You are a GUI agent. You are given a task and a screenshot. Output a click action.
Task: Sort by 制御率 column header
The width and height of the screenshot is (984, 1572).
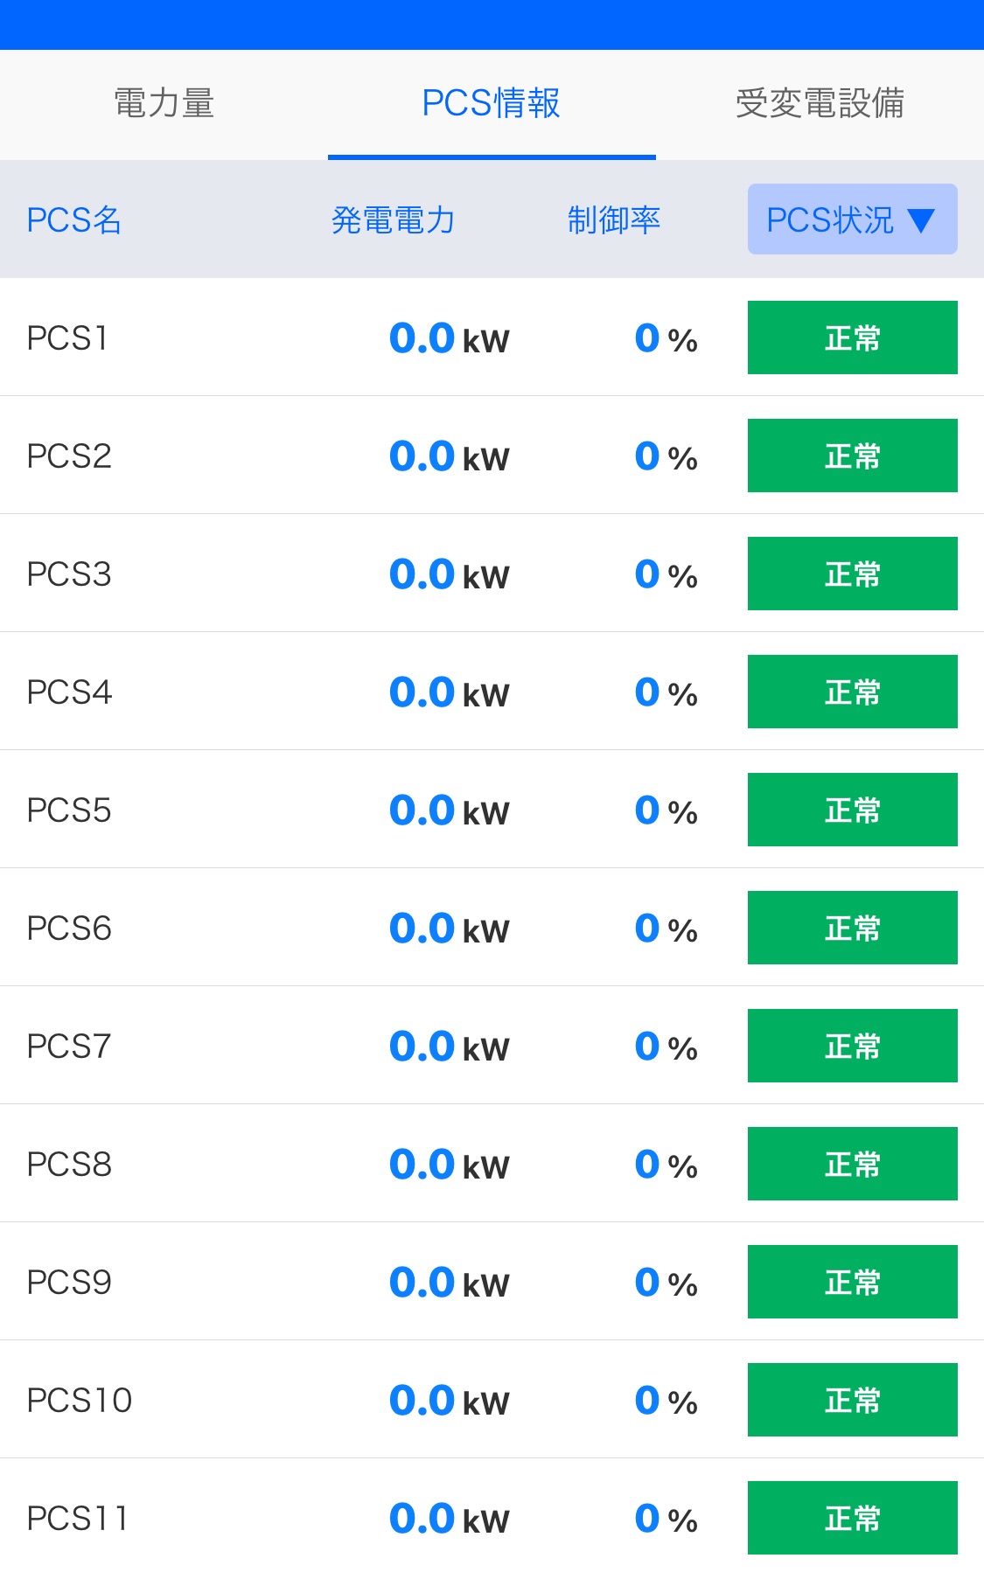tap(613, 220)
